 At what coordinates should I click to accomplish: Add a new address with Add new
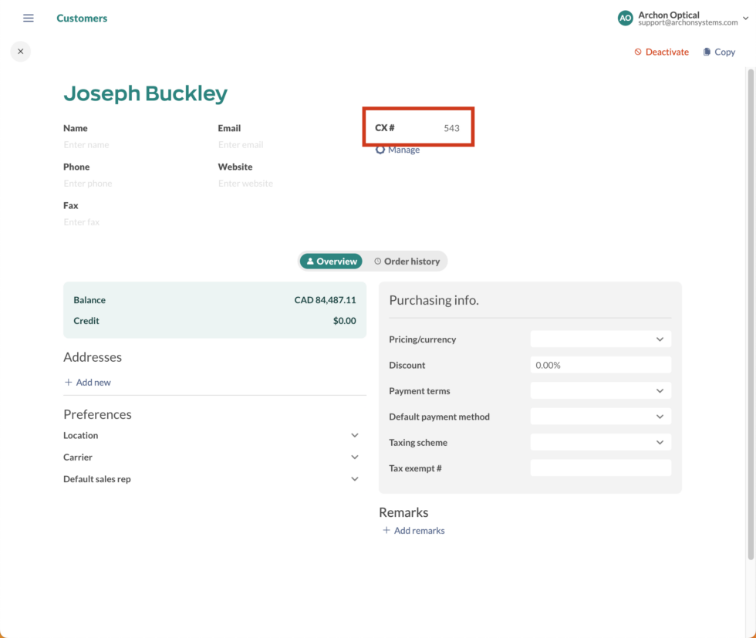pyautogui.click(x=87, y=382)
